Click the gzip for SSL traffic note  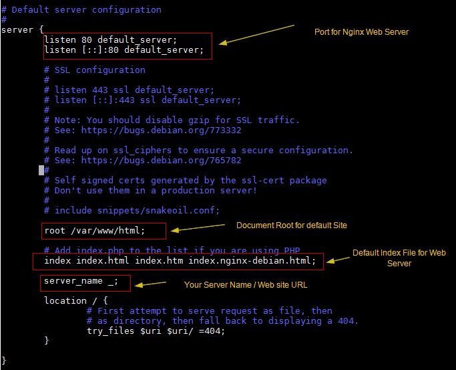172,120
